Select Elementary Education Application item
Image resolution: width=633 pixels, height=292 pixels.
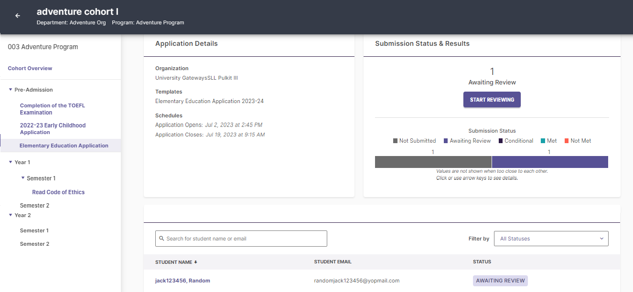pyautogui.click(x=61, y=146)
